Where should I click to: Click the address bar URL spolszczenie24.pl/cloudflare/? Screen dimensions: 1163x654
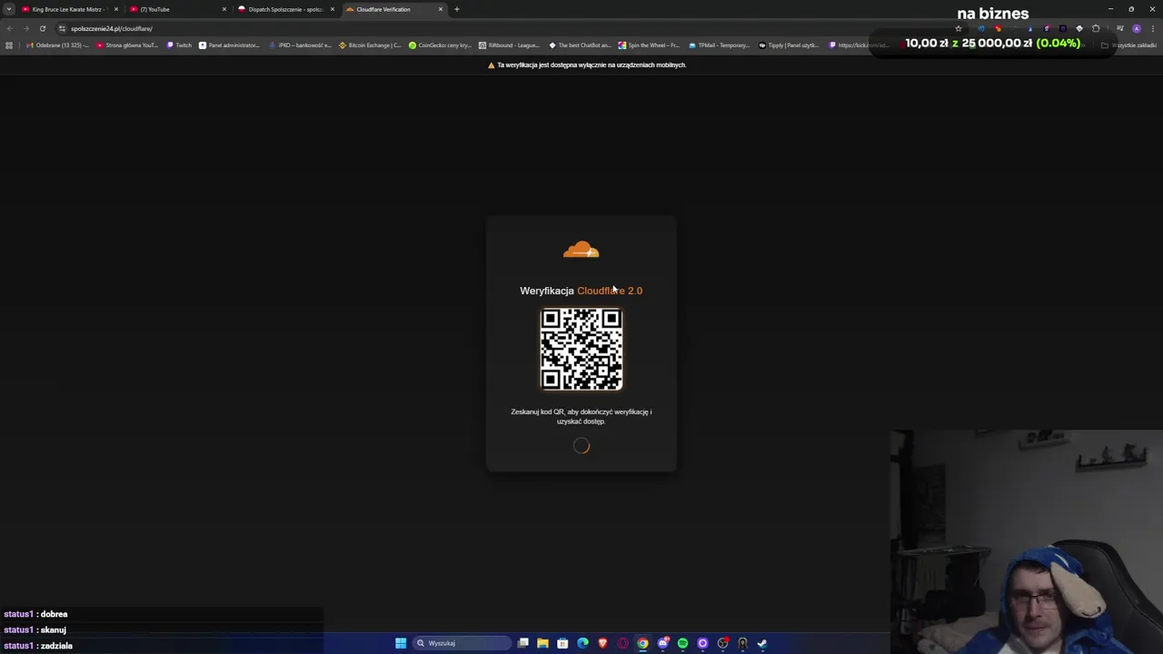click(x=112, y=28)
